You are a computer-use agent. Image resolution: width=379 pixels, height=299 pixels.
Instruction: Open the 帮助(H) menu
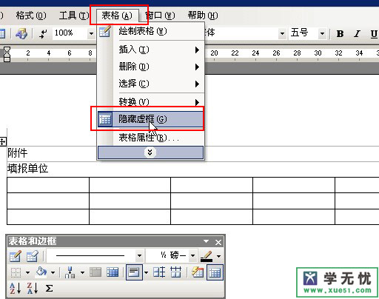(203, 16)
